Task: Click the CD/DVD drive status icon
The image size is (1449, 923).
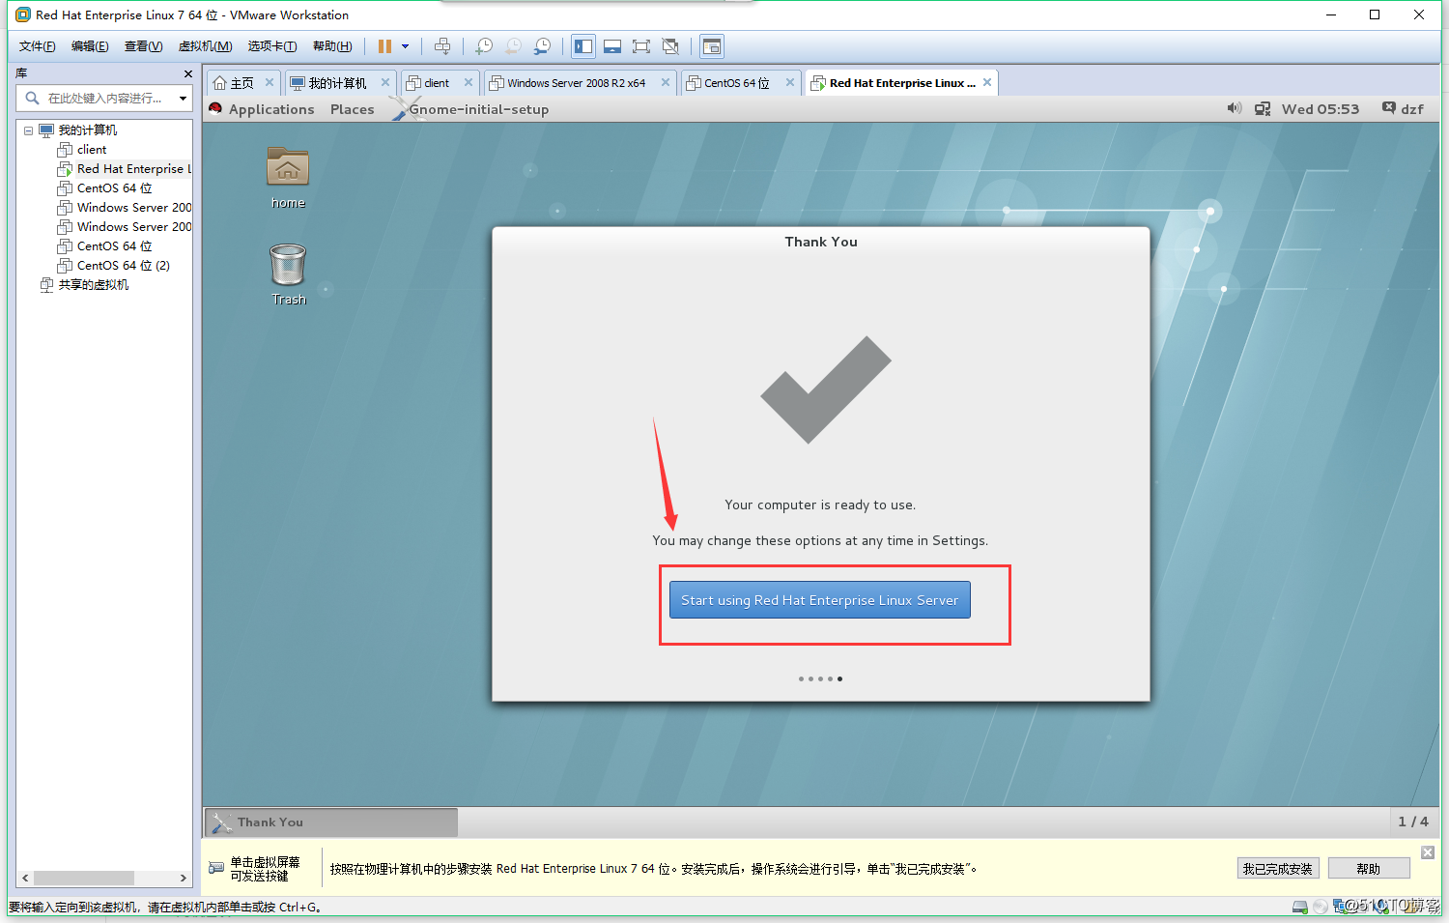Action: point(1321,907)
